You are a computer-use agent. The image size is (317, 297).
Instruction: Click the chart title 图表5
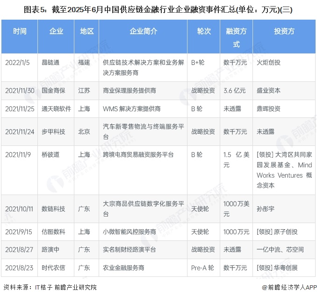[158, 9]
